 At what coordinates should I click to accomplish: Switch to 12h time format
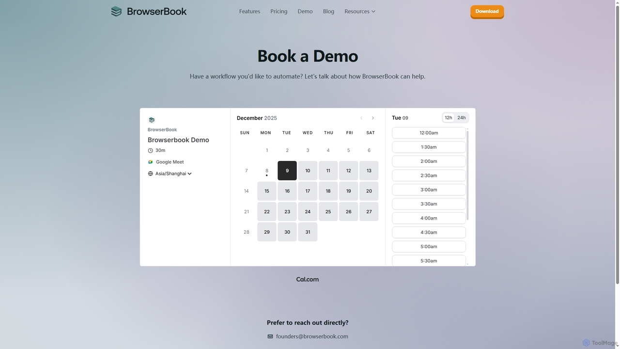coord(449,118)
